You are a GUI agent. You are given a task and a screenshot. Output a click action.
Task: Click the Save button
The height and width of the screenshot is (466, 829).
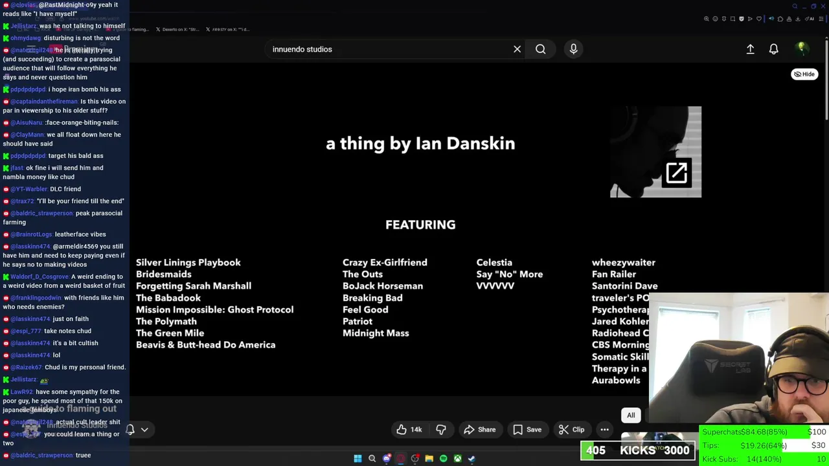pos(527,430)
